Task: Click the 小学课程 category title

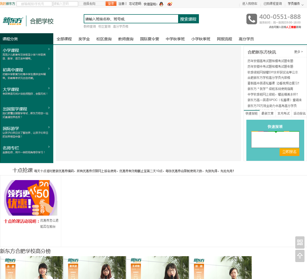Action: click(x=11, y=50)
